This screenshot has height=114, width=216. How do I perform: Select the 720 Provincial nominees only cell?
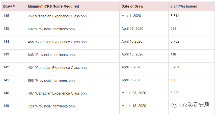[x=51, y=106]
